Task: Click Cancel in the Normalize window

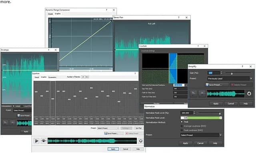Action: tap(200, 143)
